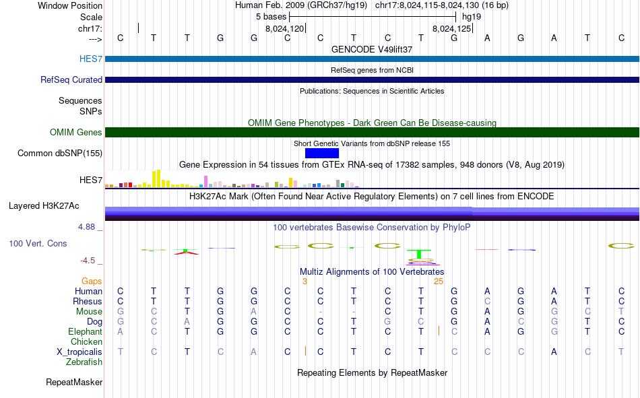Click the chr17: ruler label
Viewport: 640px width, 398px height.
pyautogui.click(x=90, y=28)
